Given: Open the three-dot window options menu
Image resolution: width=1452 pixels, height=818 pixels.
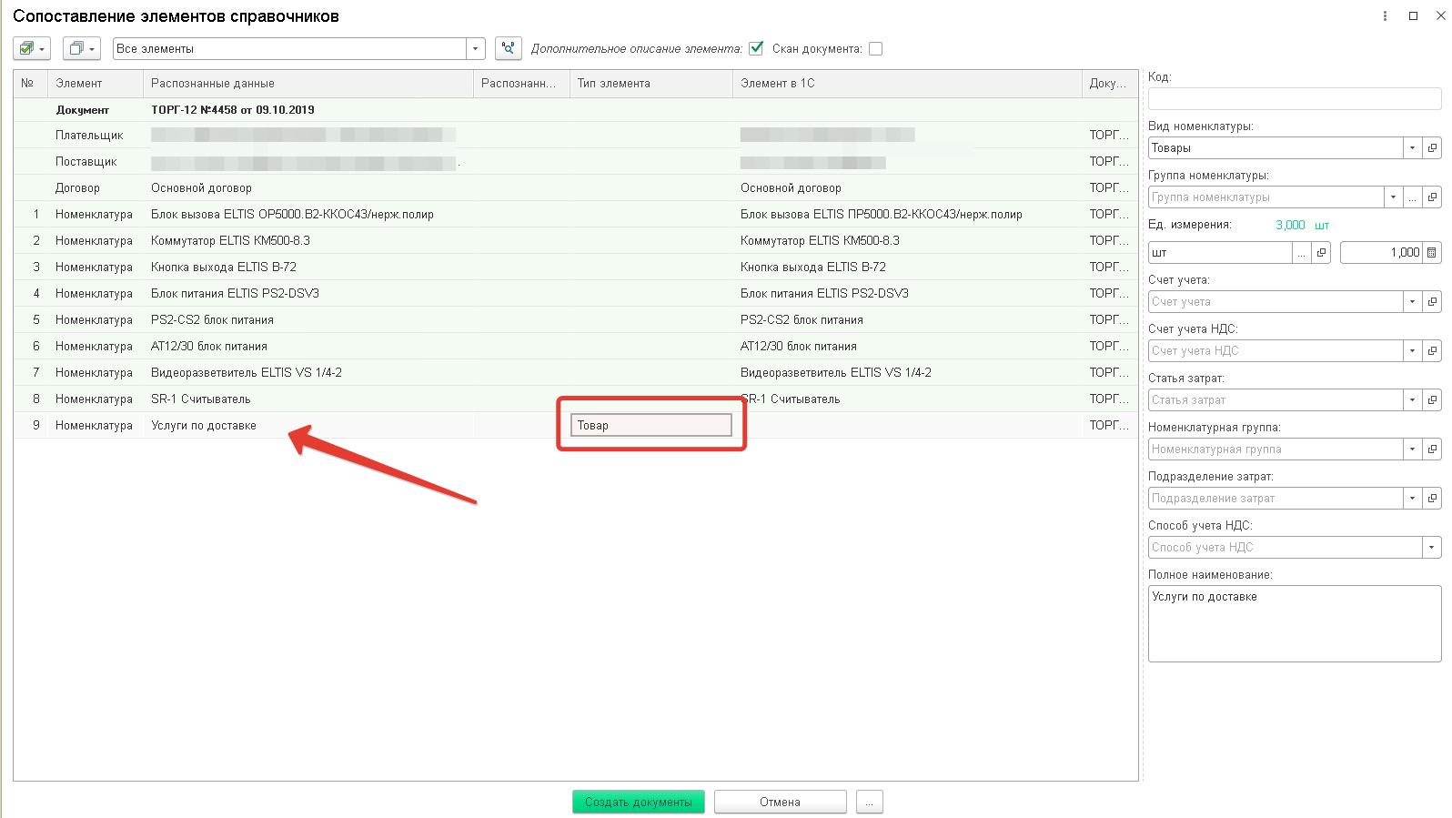Looking at the screenshot, I should coord(1385,15).
